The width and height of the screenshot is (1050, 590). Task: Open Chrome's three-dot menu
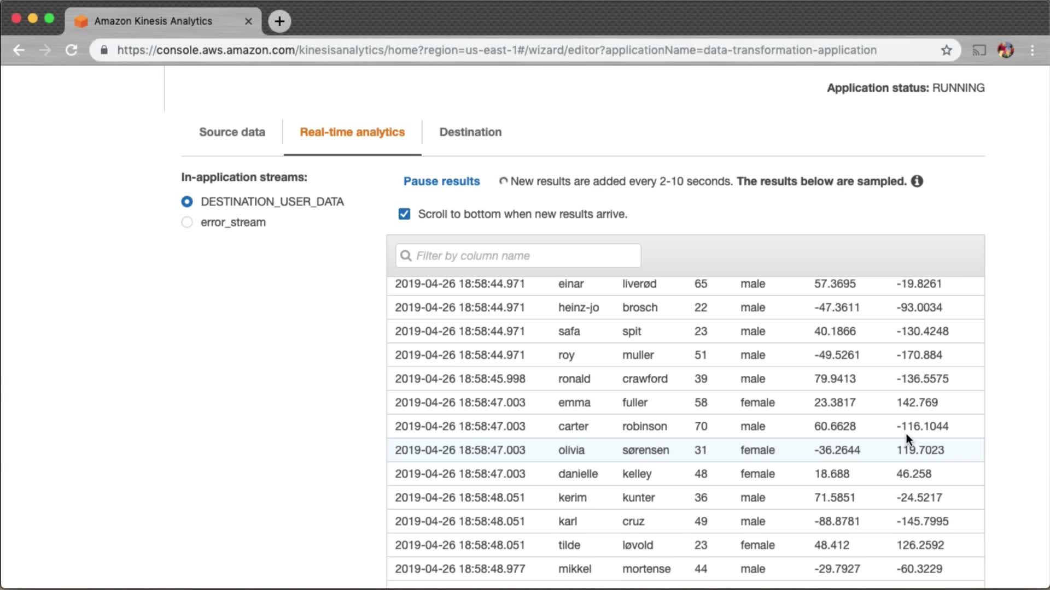click(1032, 50)
